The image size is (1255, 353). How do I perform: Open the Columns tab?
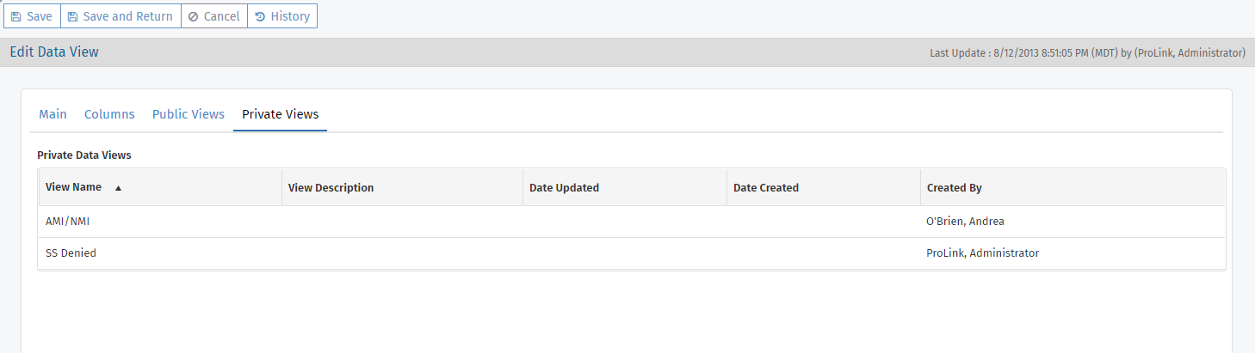pyautogui.click(x=109, y=114)
